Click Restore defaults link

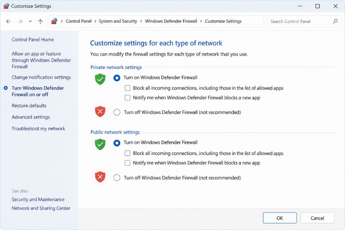click(x=29, y=106)
